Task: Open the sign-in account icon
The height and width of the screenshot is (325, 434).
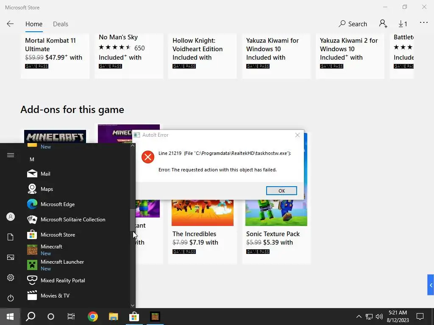Action: coord(383,24)
